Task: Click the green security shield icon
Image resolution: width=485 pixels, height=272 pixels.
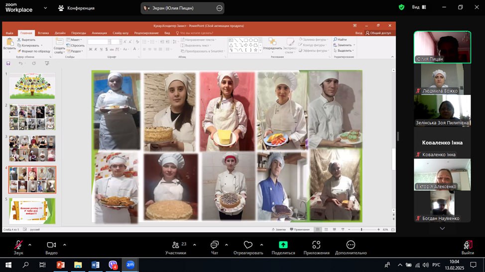Action: pos(401,7)
